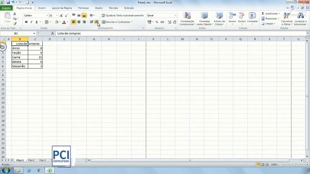Apply the fill color bucket
The image size is (310, 174).
click(57, 22)
